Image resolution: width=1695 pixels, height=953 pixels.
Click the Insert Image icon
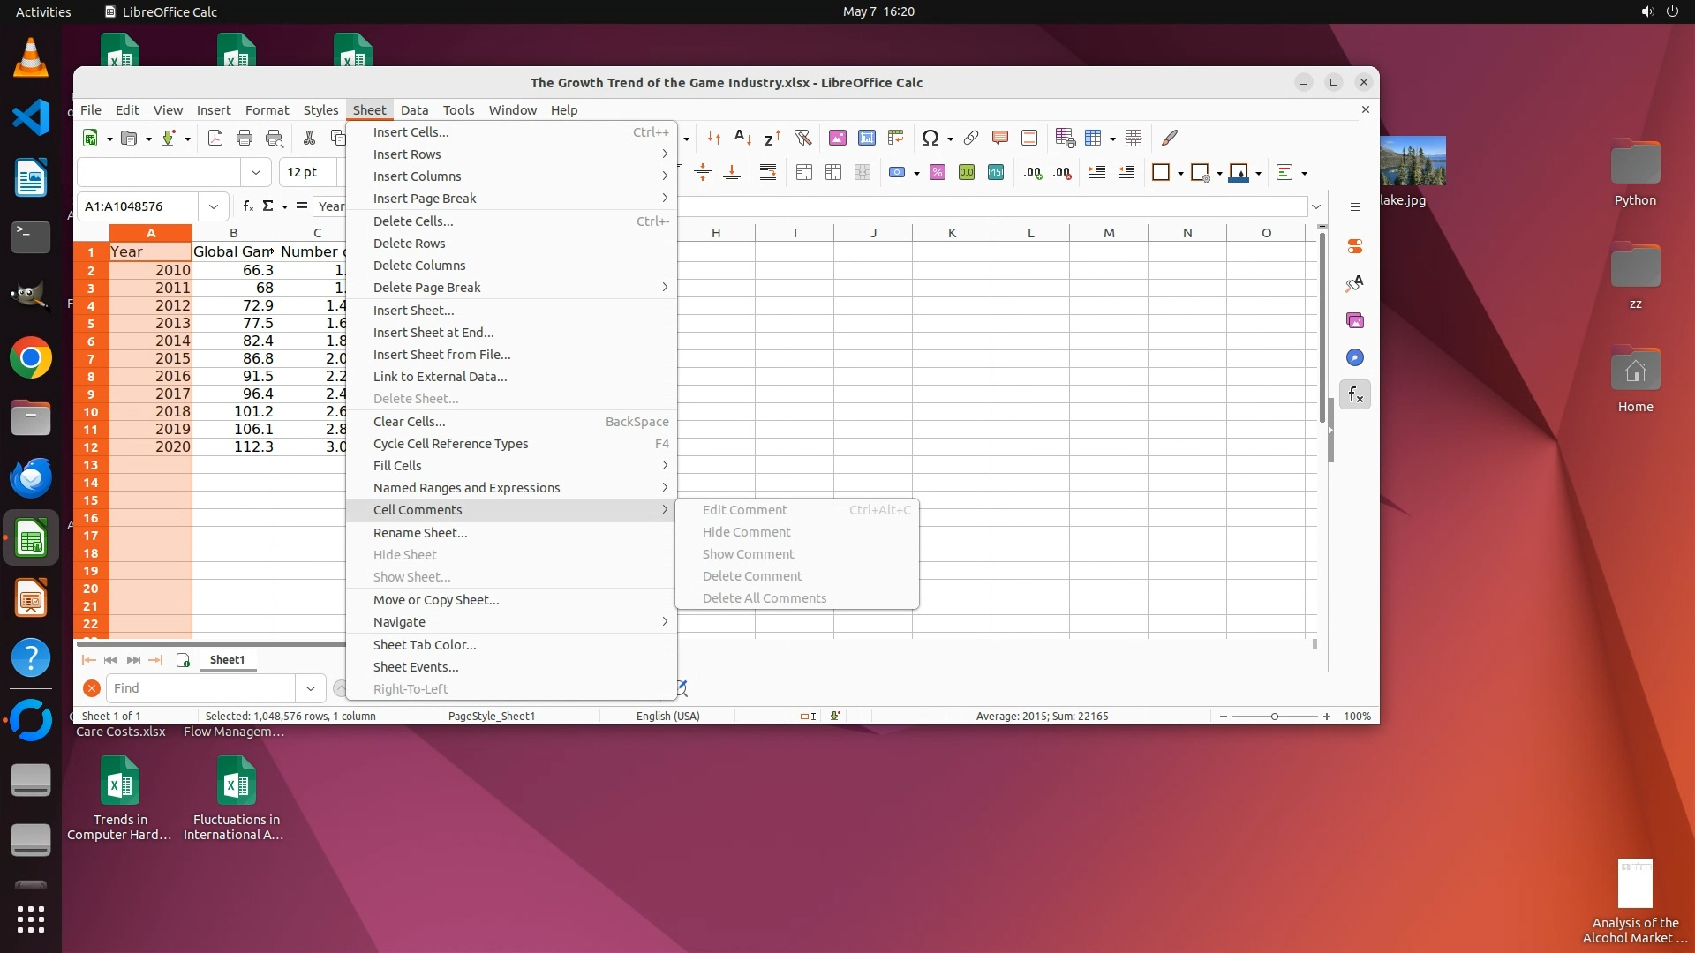click(837, 138)
